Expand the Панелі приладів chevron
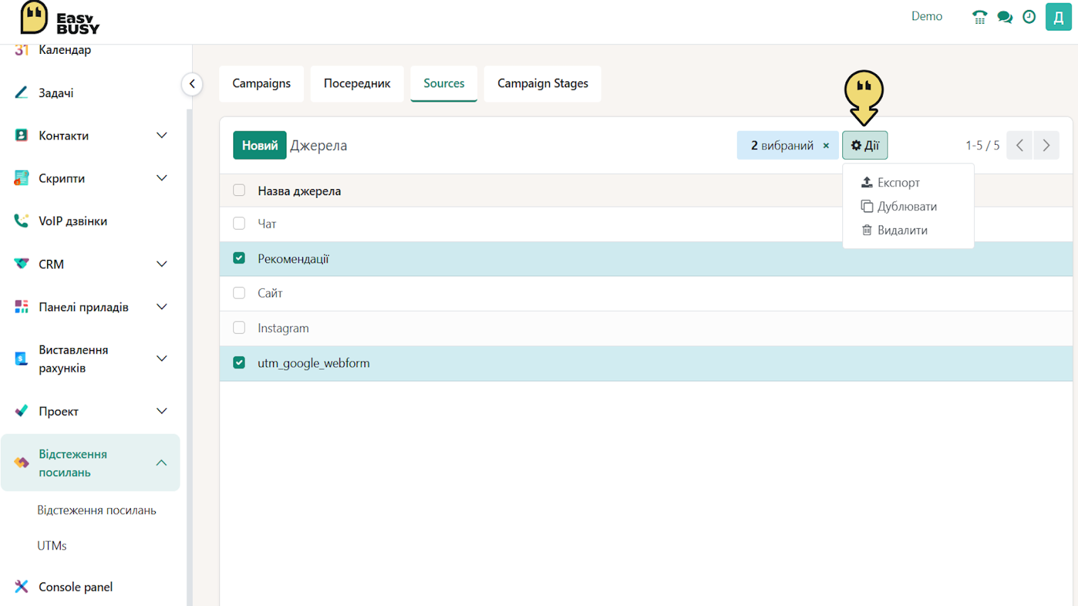This screenshot has width=1078, height=606. pyautogui.click(x=162, y=307)
